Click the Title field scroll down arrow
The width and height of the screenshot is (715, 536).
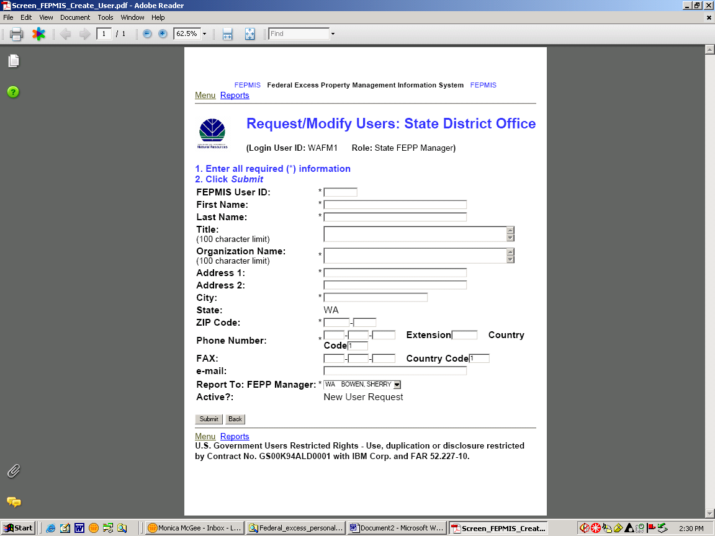click(511, 238)
